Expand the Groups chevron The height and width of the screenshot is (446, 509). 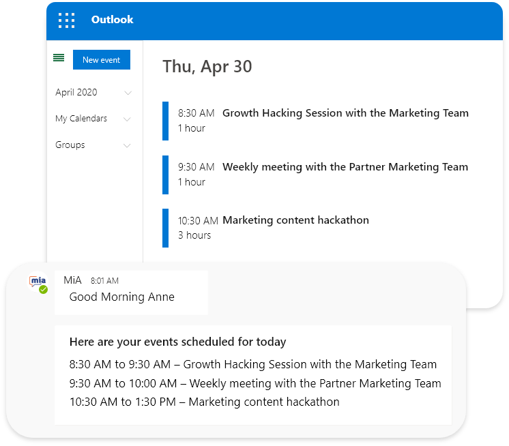coord(127,145)
